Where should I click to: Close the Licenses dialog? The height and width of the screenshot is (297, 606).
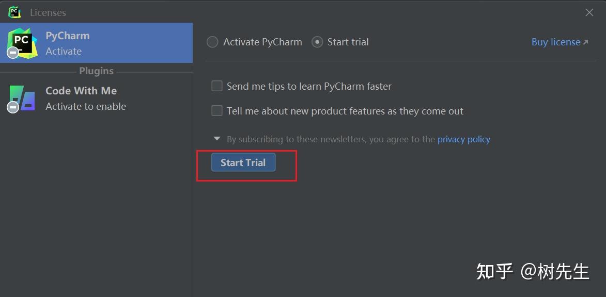point(589,12)
